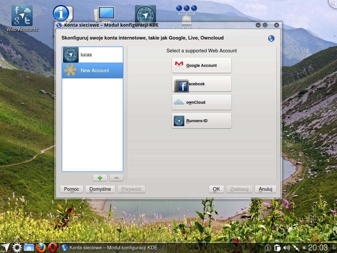The height and width of the screenshot is (253, 337).
Task: Open the home folder in the taskbar
Action: pyautogui.click(x=29, y=248)
